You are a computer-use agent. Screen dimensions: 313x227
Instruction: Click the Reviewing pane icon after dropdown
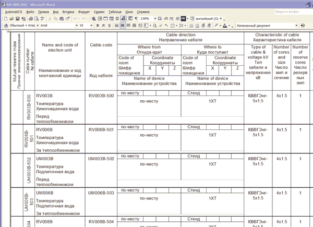pyautogui.click(x=303, y=26)
